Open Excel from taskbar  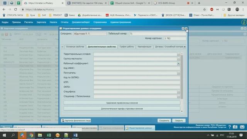49,135
